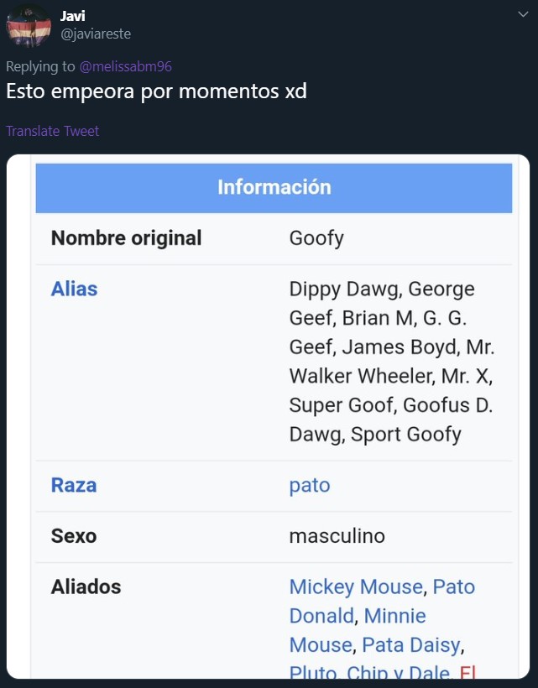Screen dimensions: 538x688
Task: Open Chip y Dale ally link
Action: pos(398,672)
